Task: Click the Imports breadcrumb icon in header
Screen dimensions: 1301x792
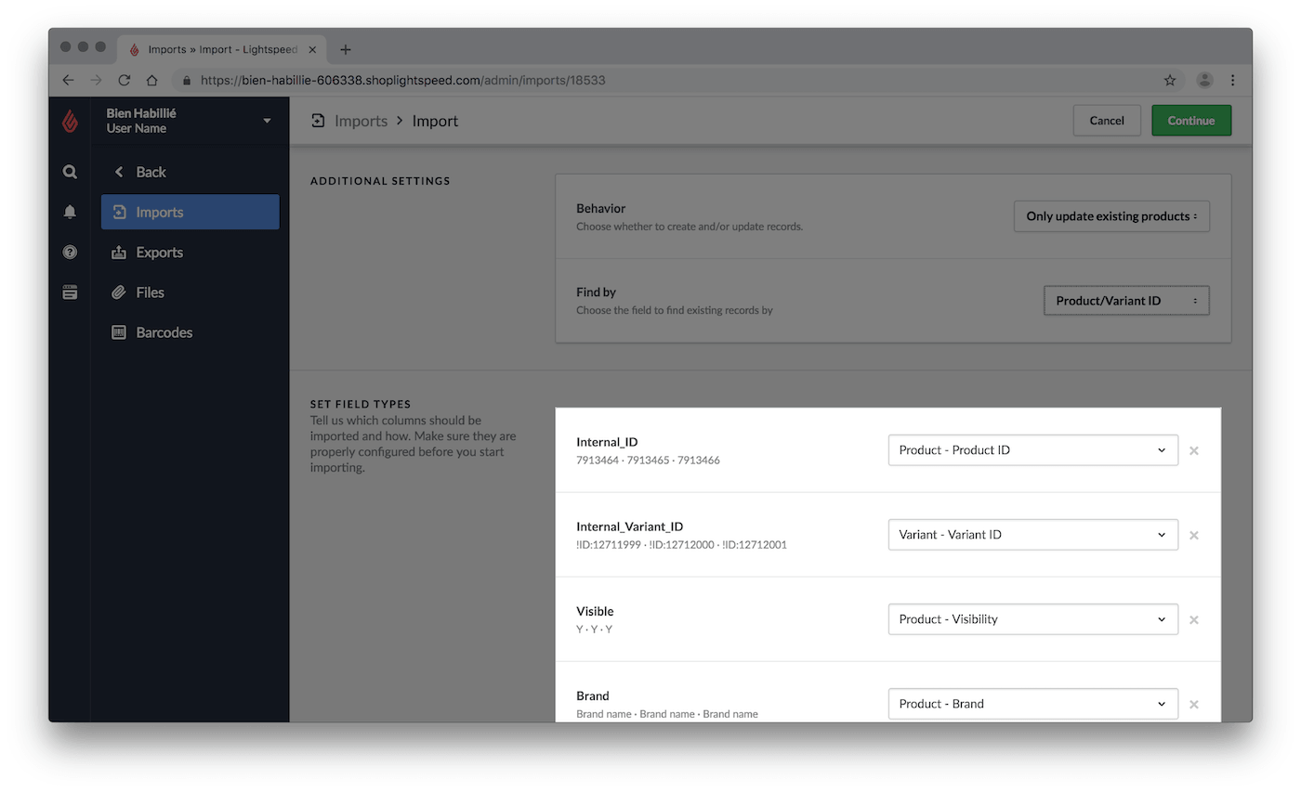Action: coord(319,121)
